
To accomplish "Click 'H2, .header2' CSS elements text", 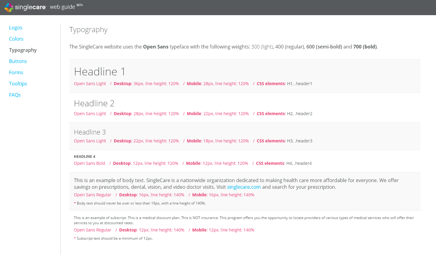I will click(x=300, y=114).
